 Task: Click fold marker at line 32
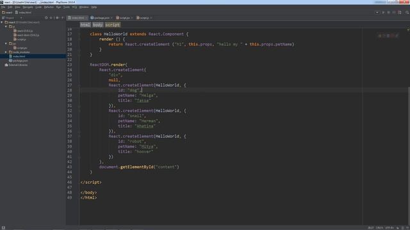(79, 111)
